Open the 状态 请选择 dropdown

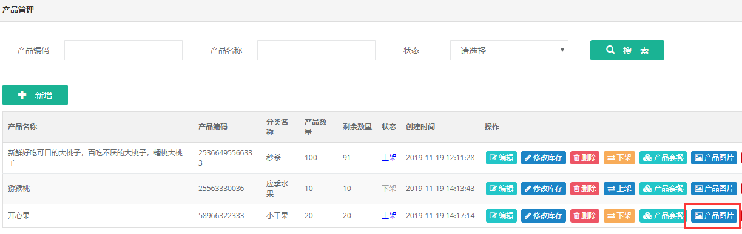[509, 50]
